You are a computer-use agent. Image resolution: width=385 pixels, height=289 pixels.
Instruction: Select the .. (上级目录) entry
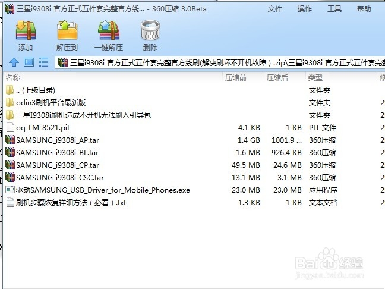coord(36,90)
